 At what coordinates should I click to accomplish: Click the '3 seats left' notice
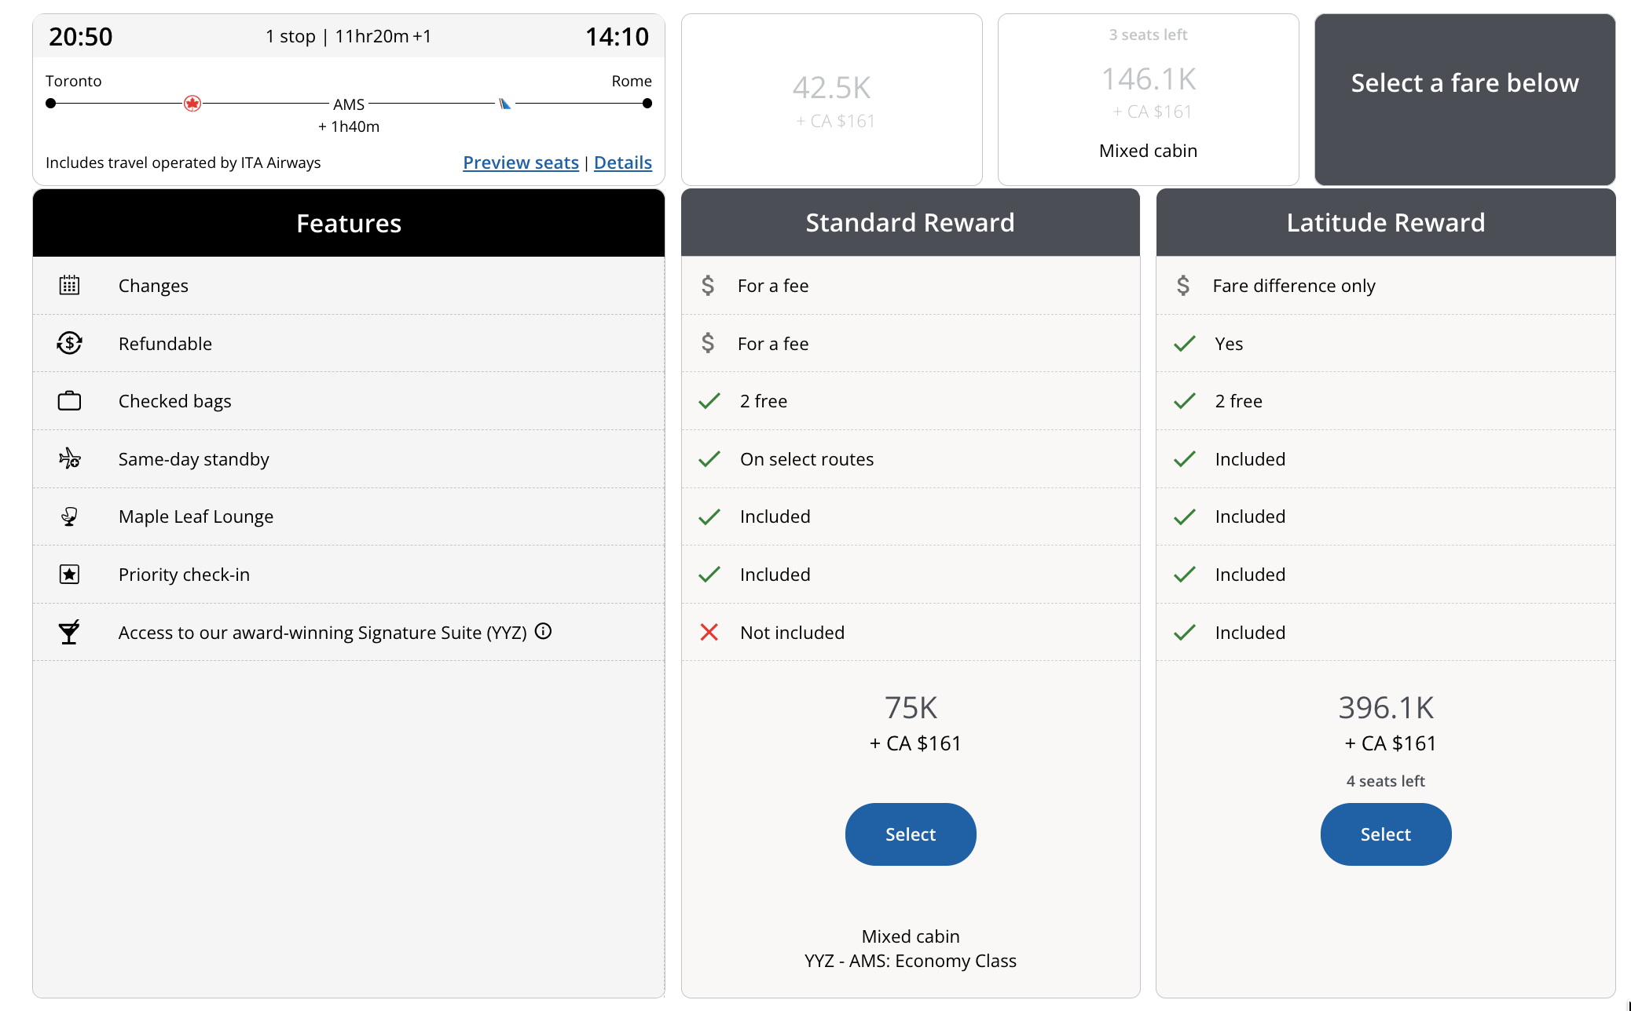point(1148,35)
